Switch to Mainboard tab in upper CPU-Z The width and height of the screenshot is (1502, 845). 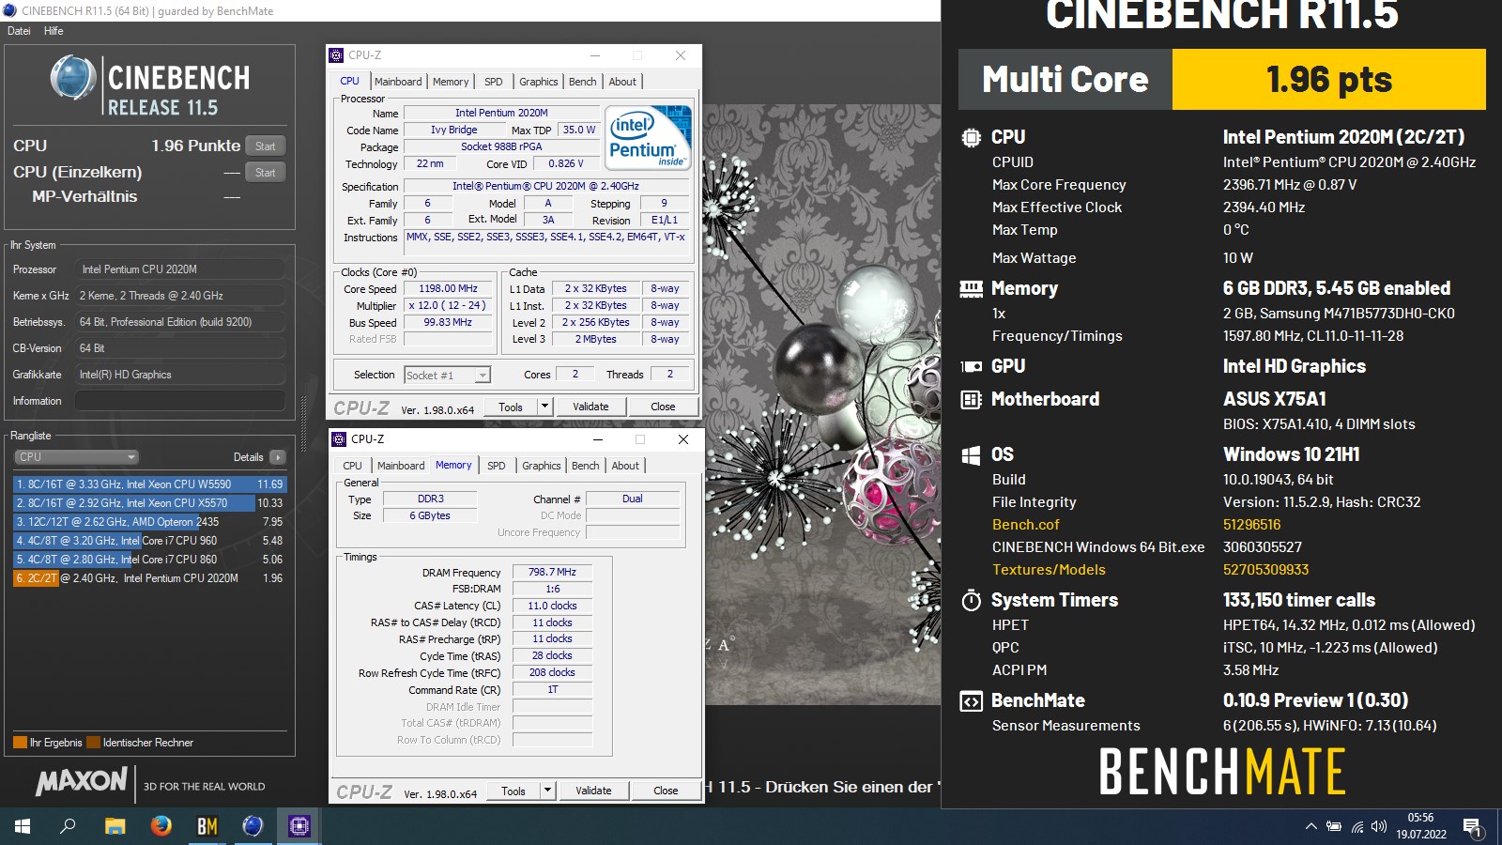[398, 82]
